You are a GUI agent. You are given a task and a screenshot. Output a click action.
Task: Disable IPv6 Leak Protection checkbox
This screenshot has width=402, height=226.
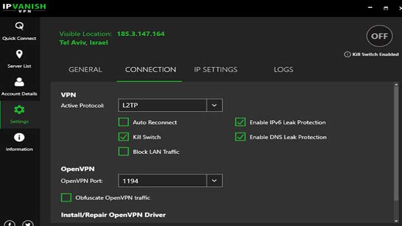point(240,122)
